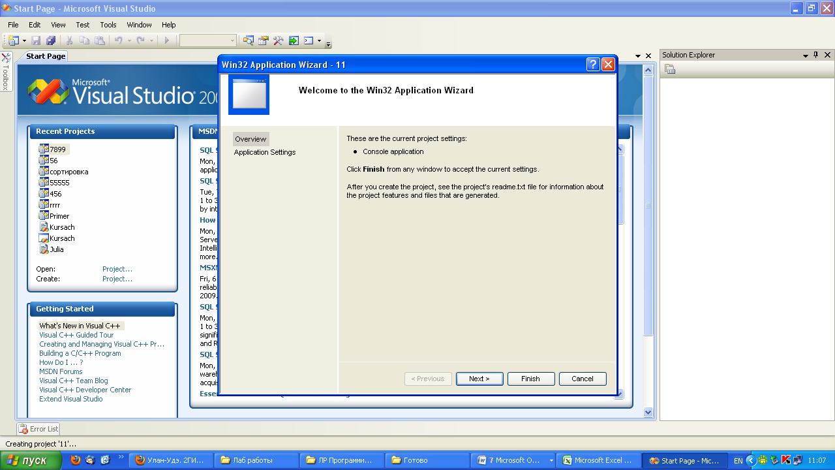Open the Tools menu
835x470 pixels.
[x=108, y=25]
